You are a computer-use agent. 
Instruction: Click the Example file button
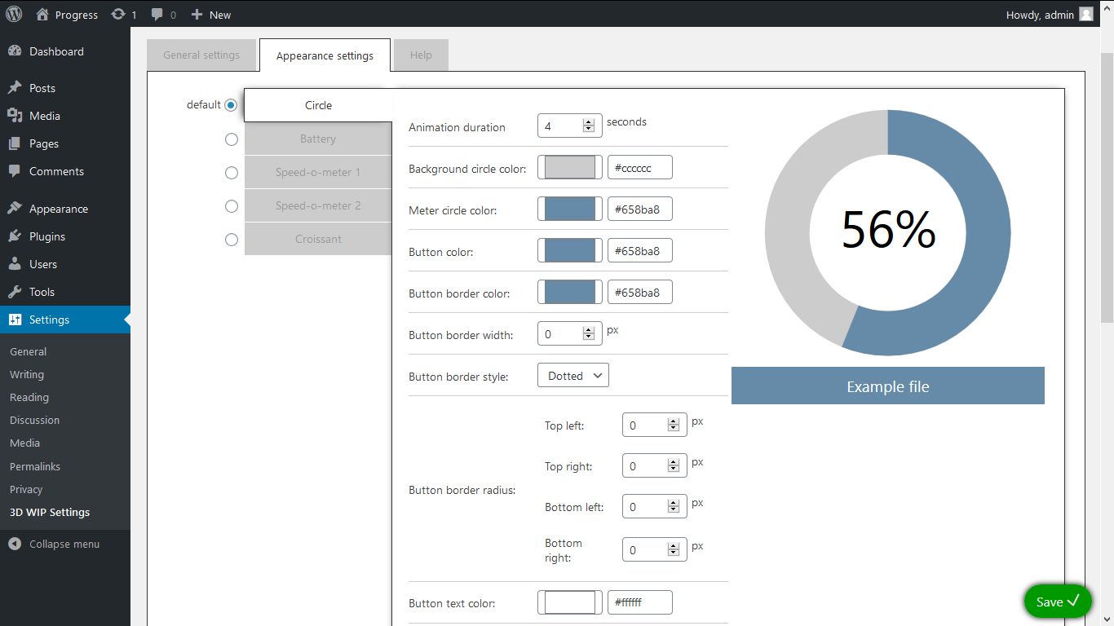tap(888, 386)
